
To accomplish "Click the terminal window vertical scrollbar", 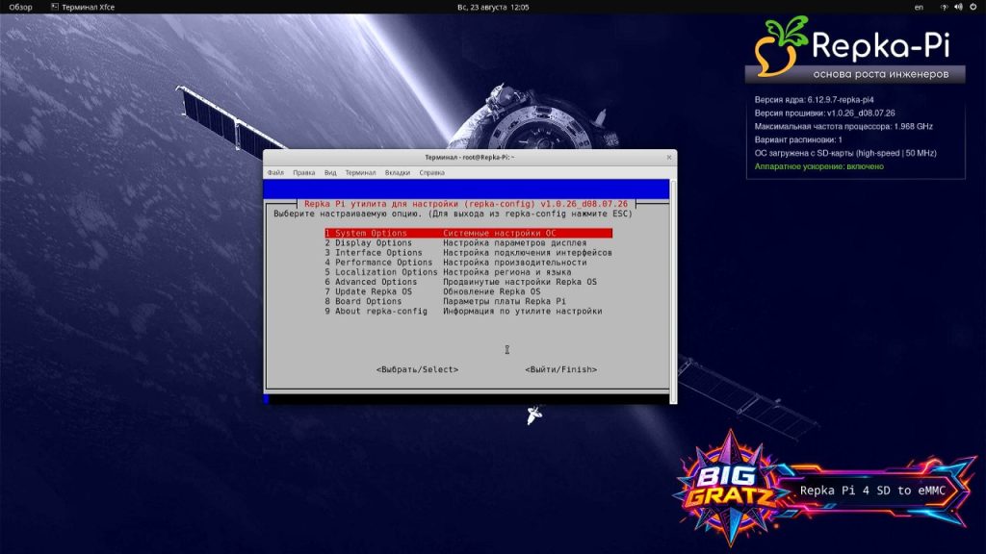I will [673, 290].
